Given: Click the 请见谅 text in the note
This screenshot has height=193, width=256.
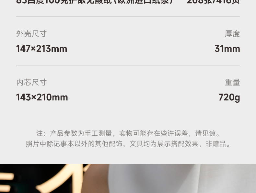Looking at the screenshot, I should pyautogui.click(x=205, y=133).
